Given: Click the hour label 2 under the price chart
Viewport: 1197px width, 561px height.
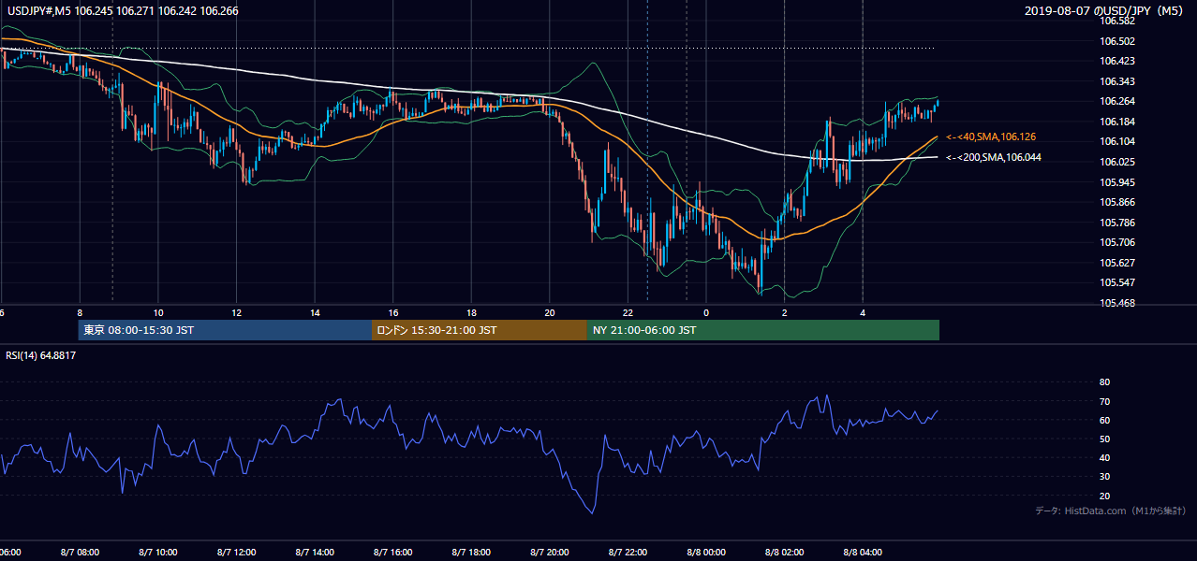Looking at the screenshot, I should click(x=785, y=313).
